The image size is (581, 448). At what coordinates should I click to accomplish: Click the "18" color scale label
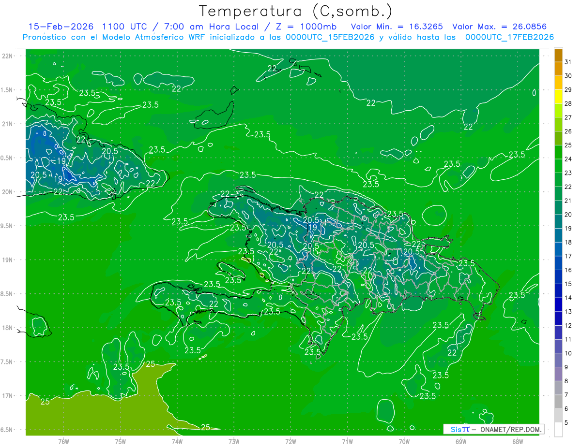click(x=568, y=242)
